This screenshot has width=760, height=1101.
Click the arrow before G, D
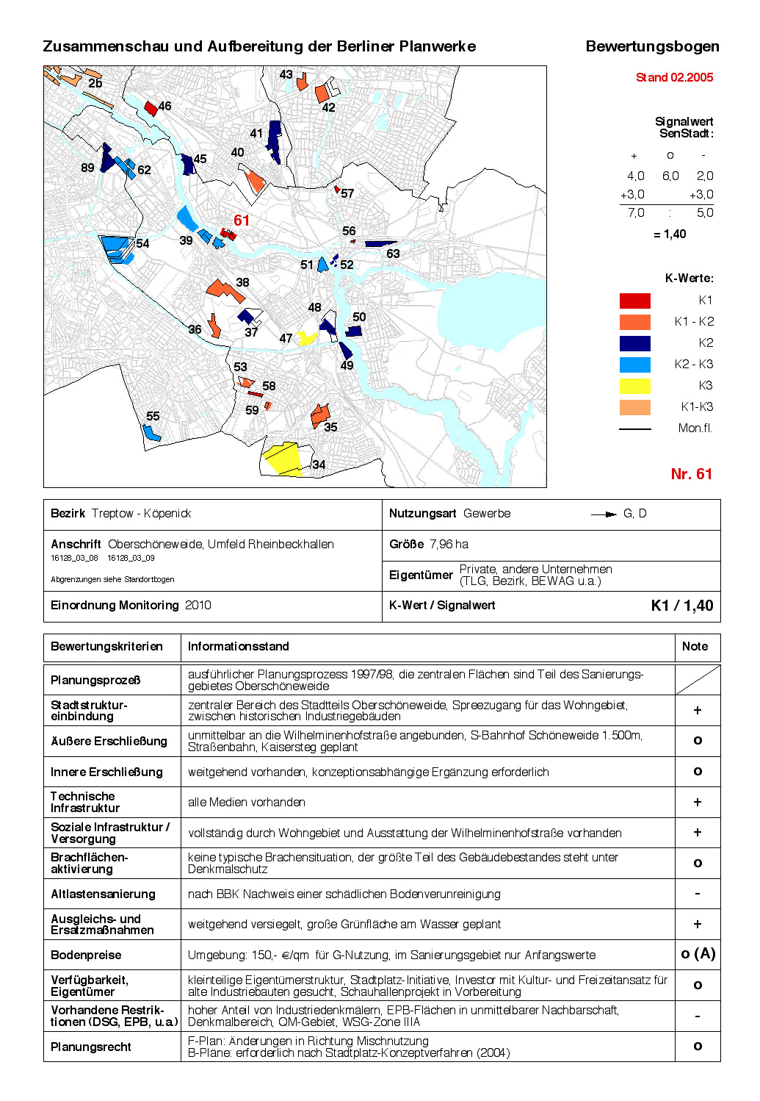pyautogui.click(x=604, y=514)
